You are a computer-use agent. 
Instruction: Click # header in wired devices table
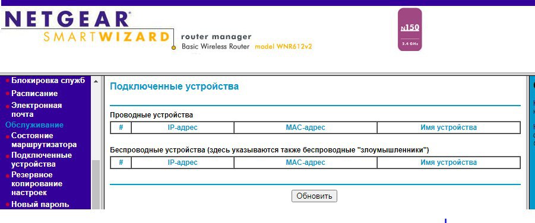point(121,128)
